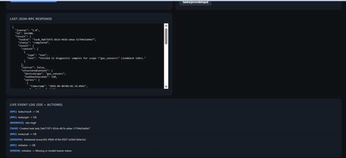Image resolution: width=346 pixels, height=158 pixels.
Task: Click the "deviceScope": "gas_sensors" line
Action: pyautogui.click(x=45, y=74)
